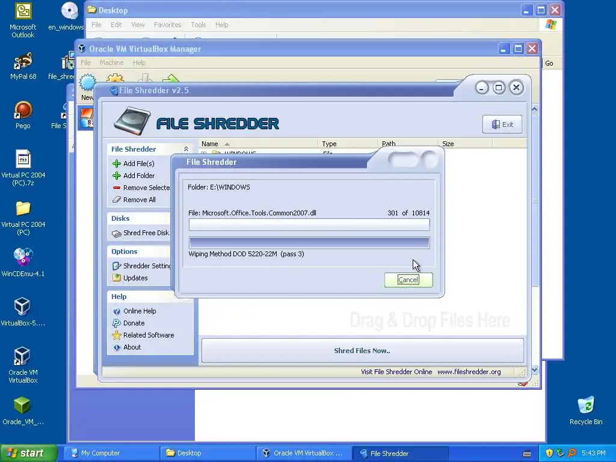
Task: Open Shredder Settings icon
Action: coord(116,266)
